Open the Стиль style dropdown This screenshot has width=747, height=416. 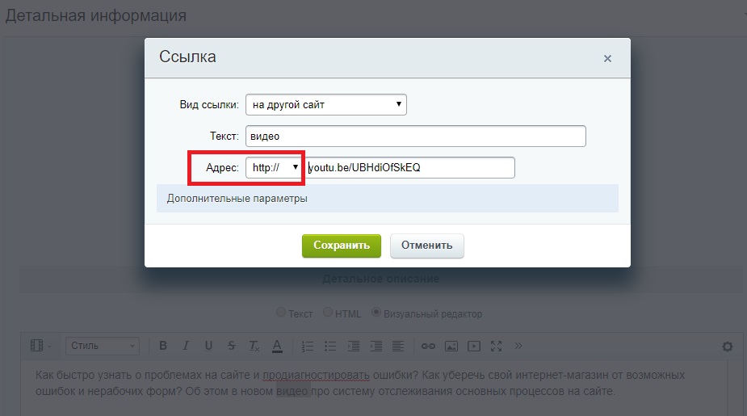103,346
